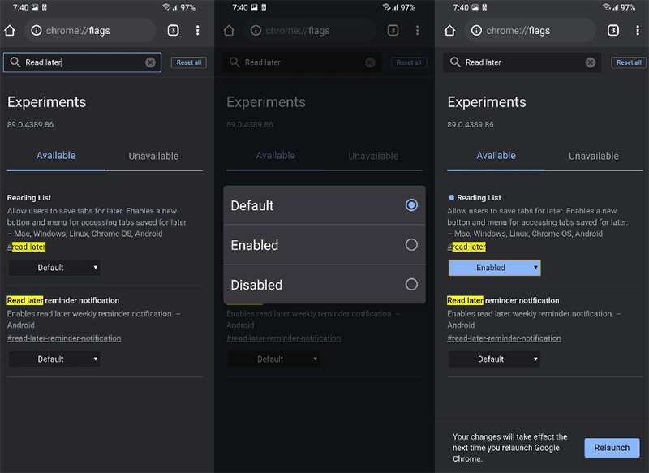Viewport: 649px width, 473px height.
Task: Switch to Unavailable tab in right screenshot
Action: [594, 156]
